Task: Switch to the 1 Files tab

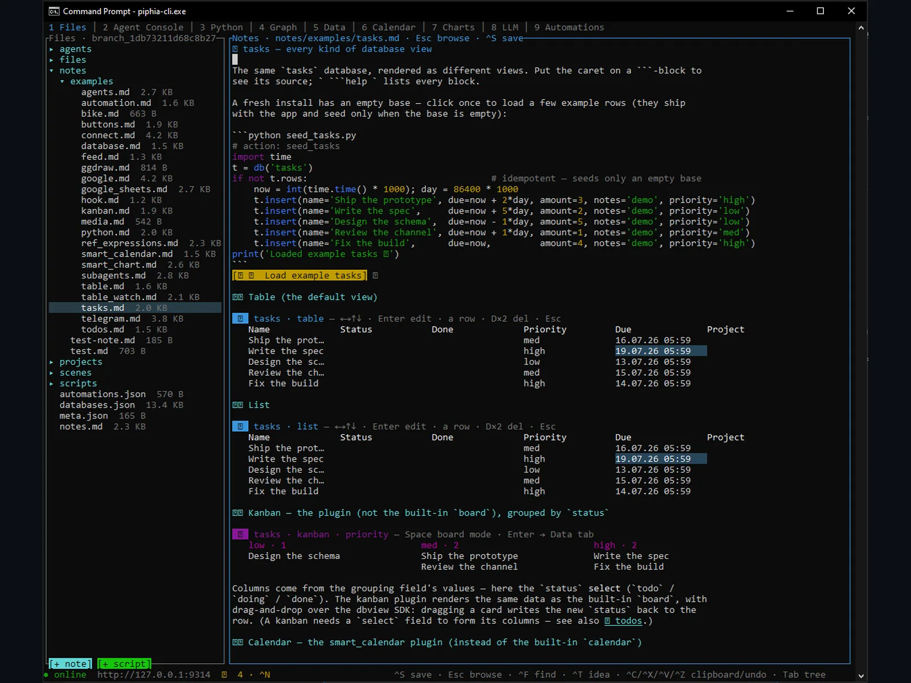Action: [67, 27]
